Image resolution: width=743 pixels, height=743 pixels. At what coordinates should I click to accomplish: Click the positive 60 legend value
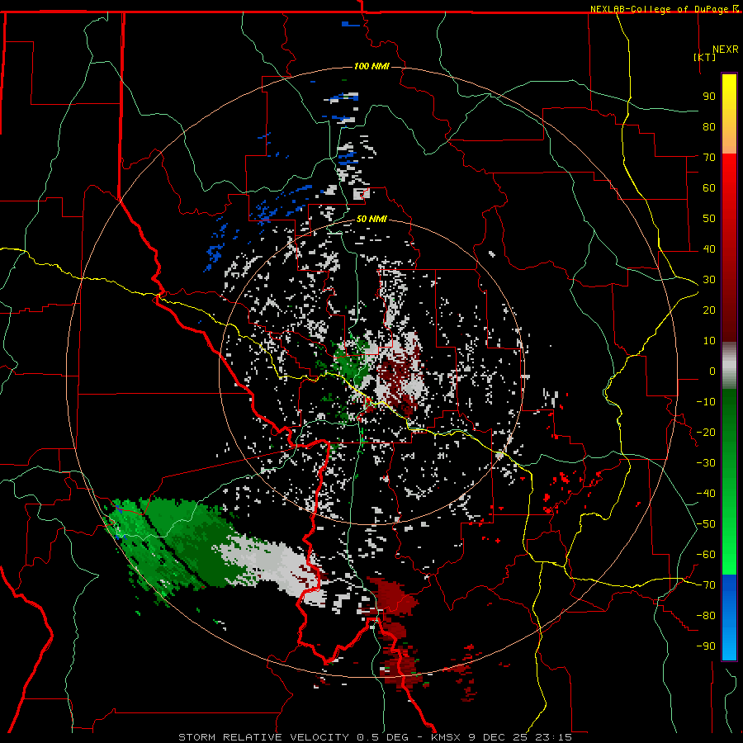[x=709, y=187]
